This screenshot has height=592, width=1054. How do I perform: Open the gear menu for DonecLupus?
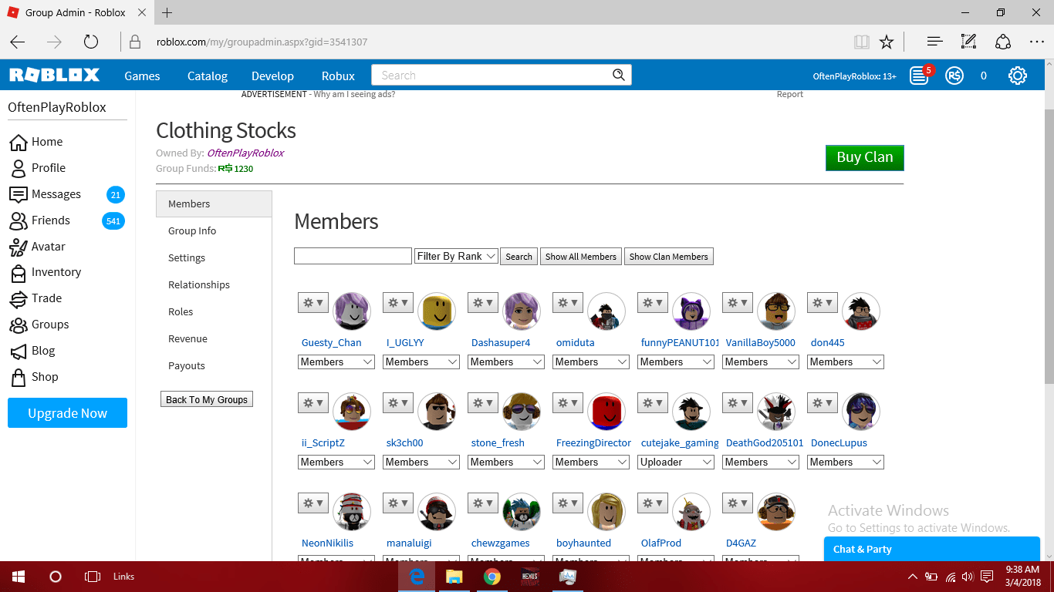coord(822,403)
